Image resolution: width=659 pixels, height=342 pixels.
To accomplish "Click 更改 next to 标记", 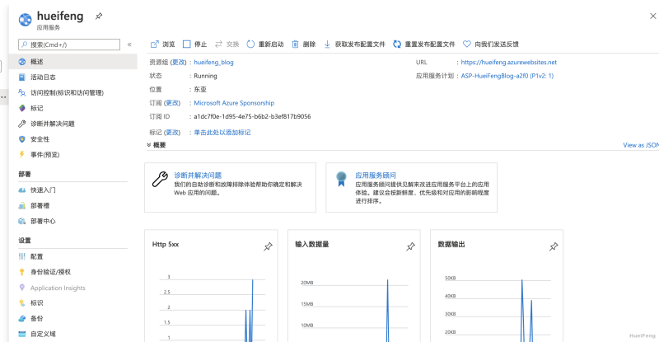I will [x=172, y=133].
